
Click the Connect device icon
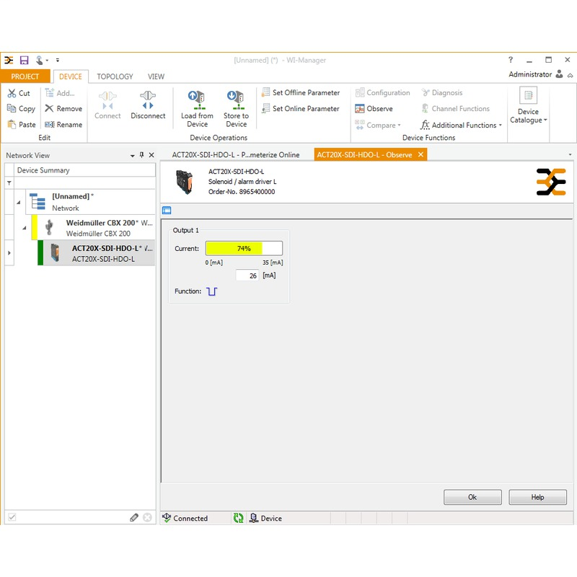coord(107,105)
